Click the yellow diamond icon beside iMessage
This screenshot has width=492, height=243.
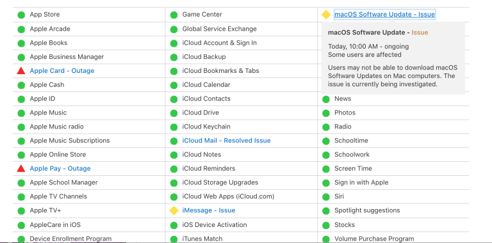point(174,210)
